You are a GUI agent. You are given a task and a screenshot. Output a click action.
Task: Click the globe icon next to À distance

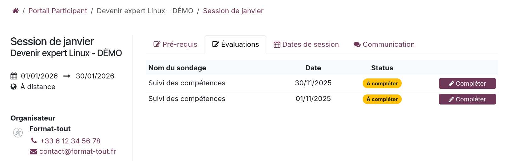pyautogui.click(x=14, y=87)
